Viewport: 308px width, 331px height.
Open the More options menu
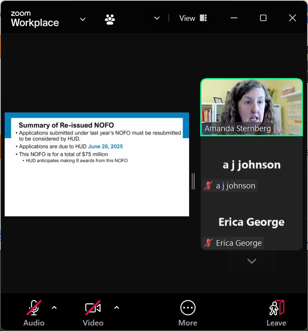coord(188,313)
